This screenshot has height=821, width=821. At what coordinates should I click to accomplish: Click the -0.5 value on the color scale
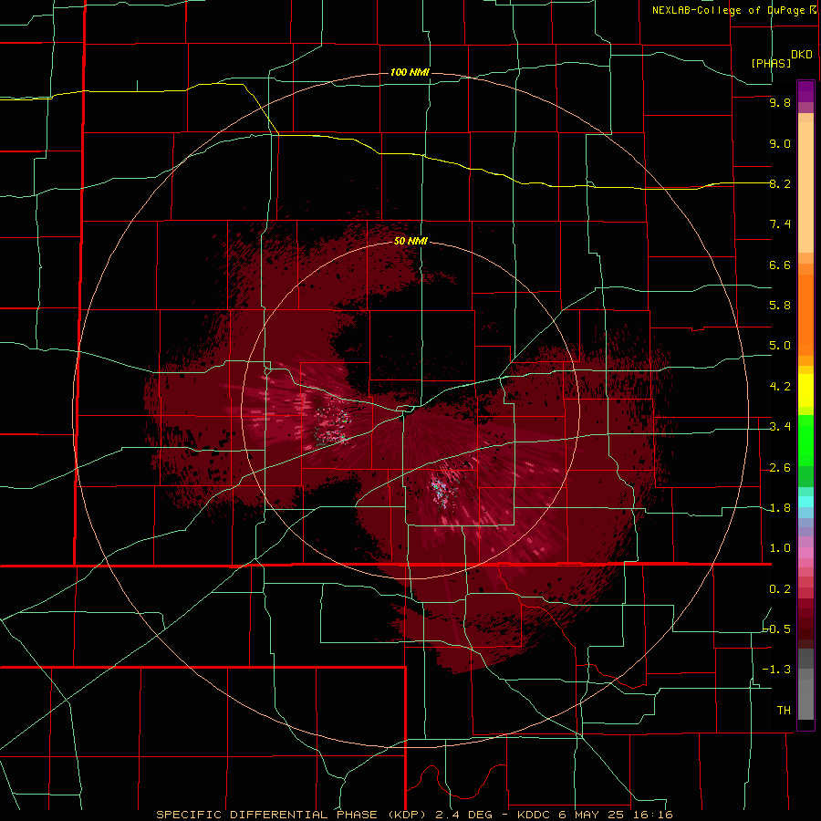[x=777, y=629]
